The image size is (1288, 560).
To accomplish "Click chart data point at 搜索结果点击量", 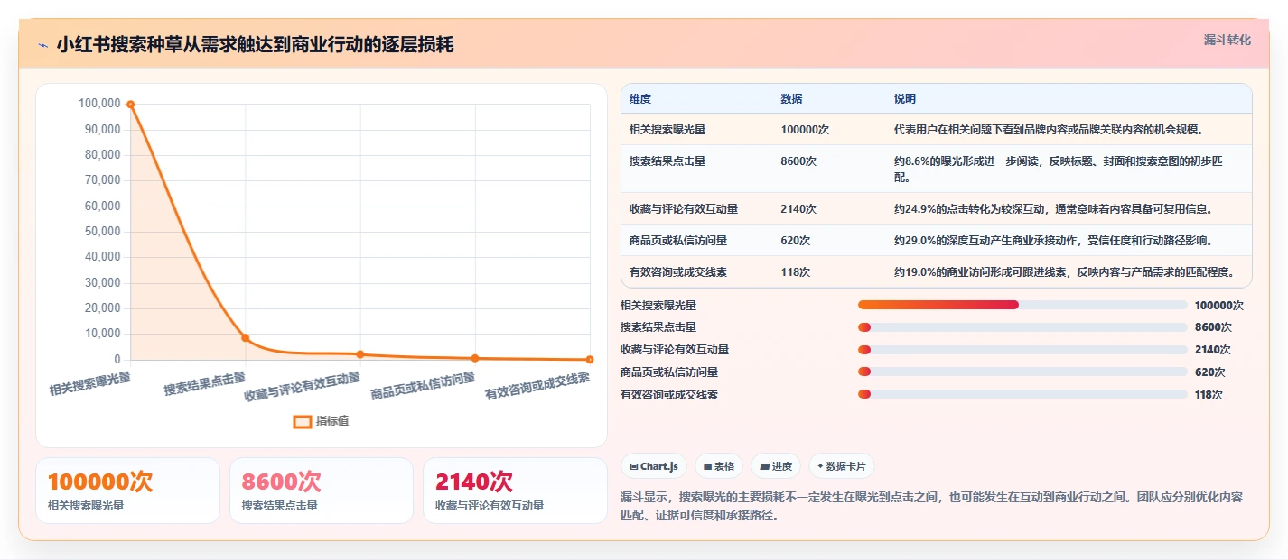I will pyautogui.click(x=245, y=338).
